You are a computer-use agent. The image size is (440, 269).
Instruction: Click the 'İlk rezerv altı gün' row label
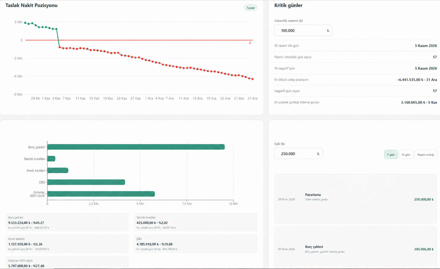coord(286,46)
